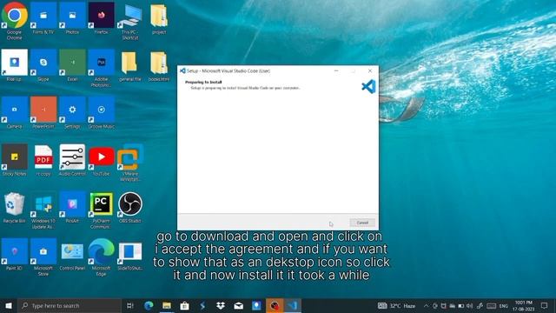This screenshot has height=313, width=556.
Task: Open the Windows 10 Update Assistant icon
Action: pos(43,210)
